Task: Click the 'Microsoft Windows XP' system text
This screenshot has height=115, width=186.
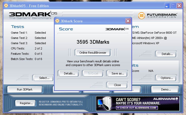Action: (146, 43)
